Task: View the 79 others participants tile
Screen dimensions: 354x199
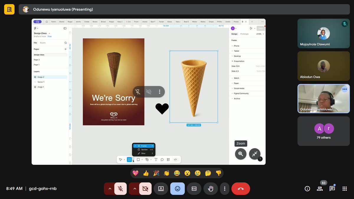Action: (324, 131)
